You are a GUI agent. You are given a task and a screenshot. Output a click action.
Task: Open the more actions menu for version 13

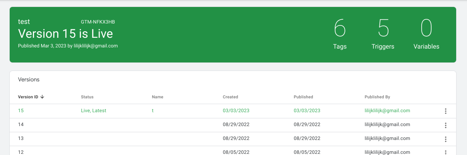click(x=446, y=139)
